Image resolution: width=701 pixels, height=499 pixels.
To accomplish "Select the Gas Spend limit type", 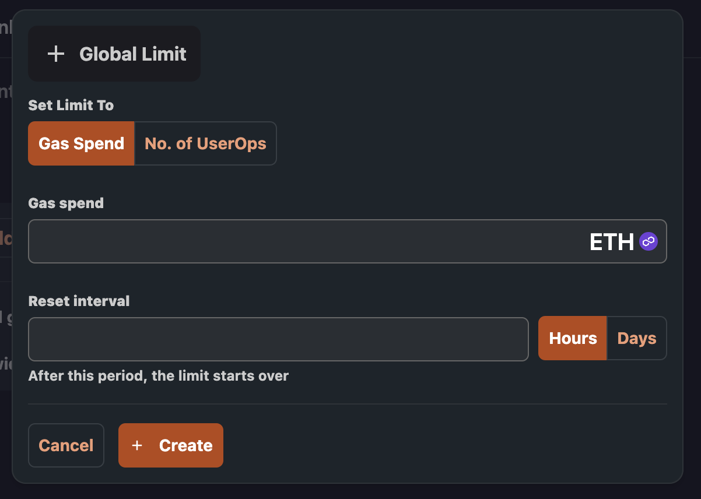I will 81,143.
